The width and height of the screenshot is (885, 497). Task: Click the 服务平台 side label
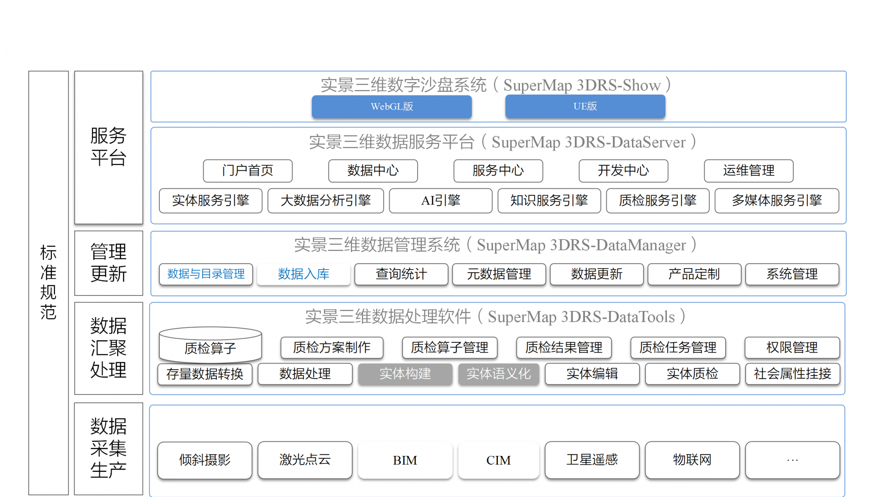click(109, 148)
